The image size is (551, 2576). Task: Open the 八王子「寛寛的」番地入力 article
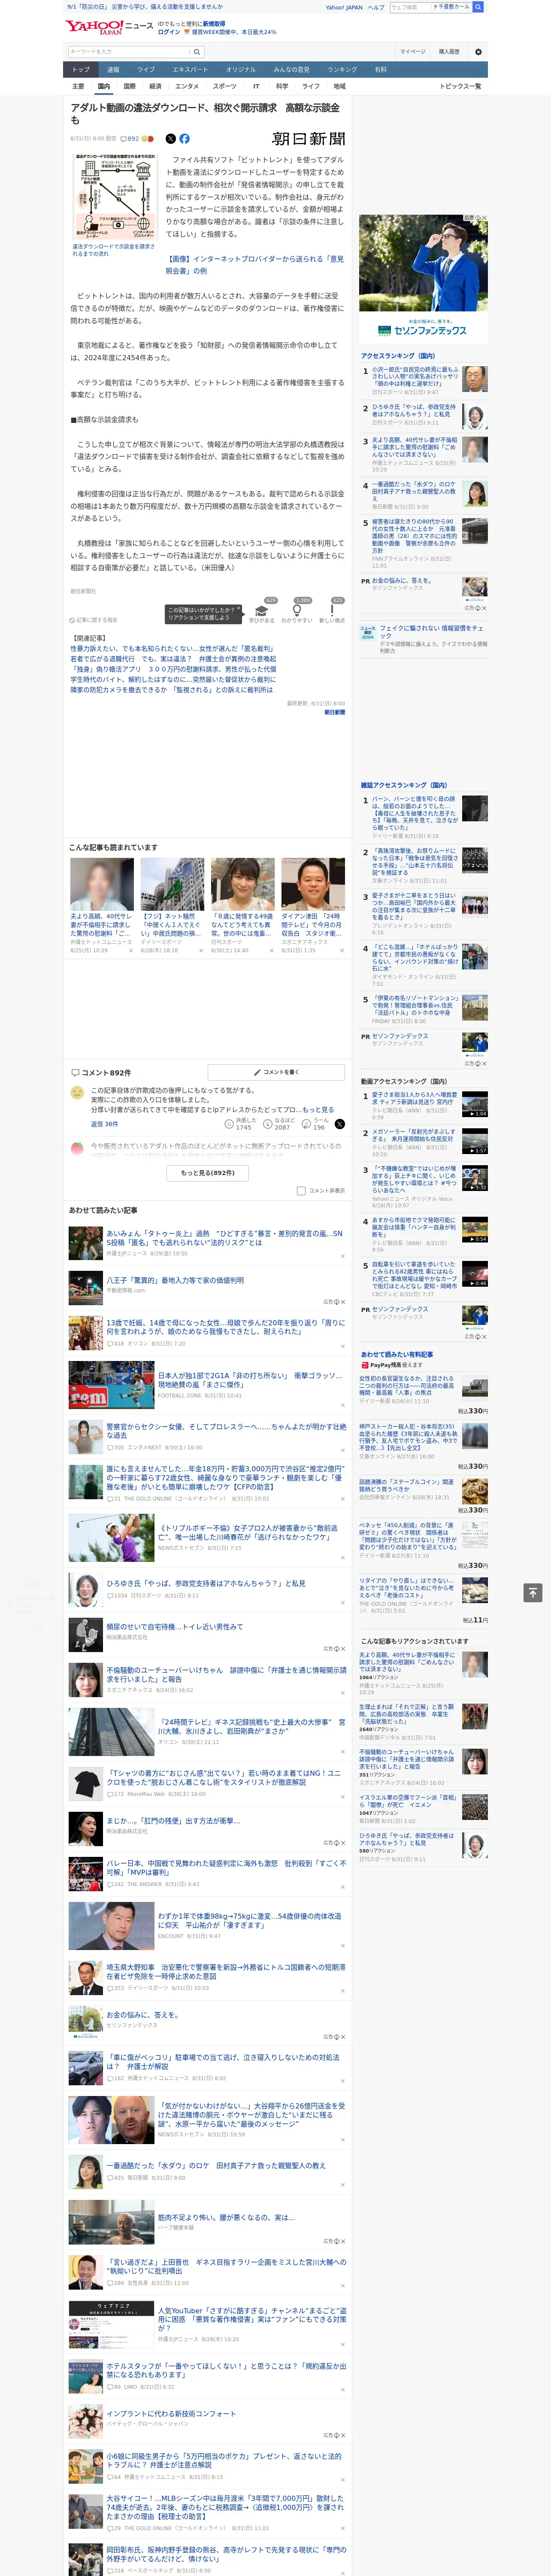[x=175, y=1280]
